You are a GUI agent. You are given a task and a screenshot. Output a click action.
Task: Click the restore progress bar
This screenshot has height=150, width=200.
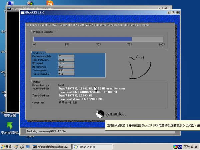(x=99, y=39)
